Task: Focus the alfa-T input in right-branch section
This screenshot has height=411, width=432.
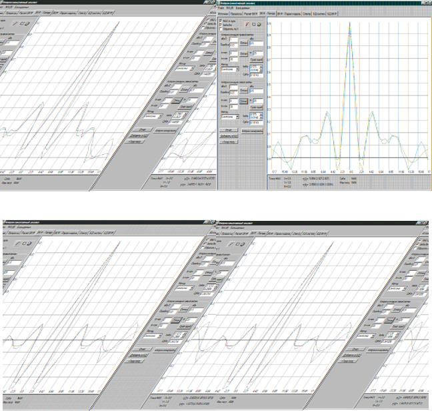Action: pos(233,39)
